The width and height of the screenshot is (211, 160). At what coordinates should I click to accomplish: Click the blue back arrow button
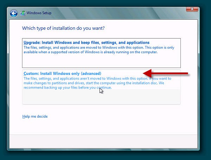click(14, 13)
